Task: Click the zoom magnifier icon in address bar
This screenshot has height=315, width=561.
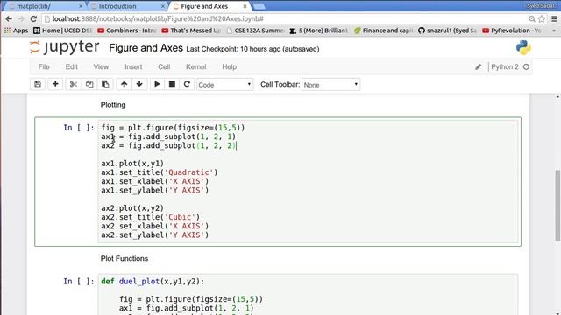Action: coord(532,18)
